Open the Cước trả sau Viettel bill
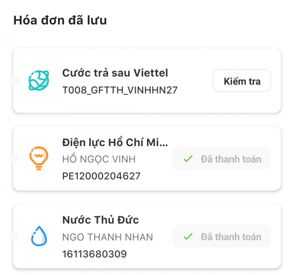The height and width of the screenshot is (275, 294). tap(115, 73)
